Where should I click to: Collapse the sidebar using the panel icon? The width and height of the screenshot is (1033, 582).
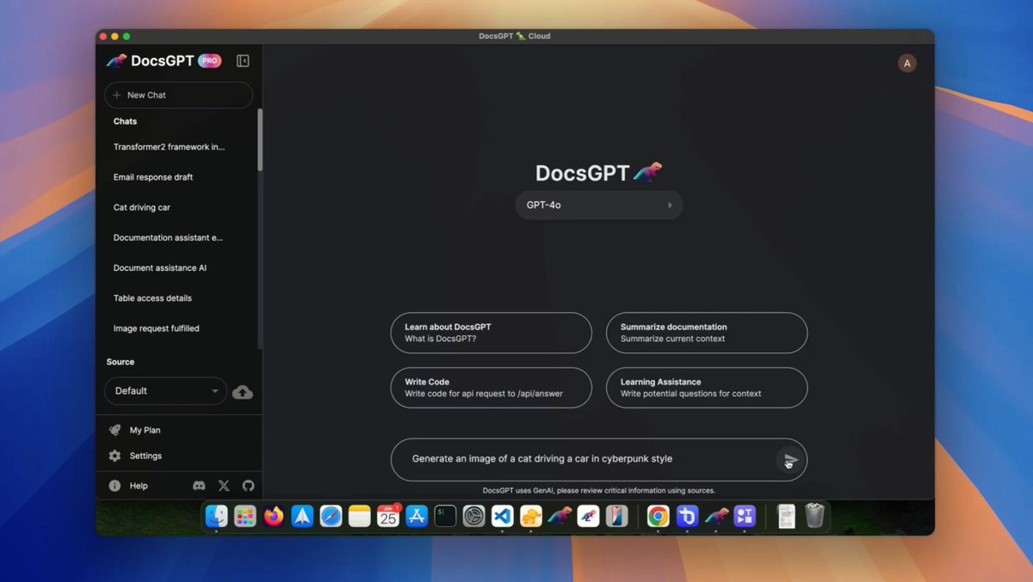(243, 61)
